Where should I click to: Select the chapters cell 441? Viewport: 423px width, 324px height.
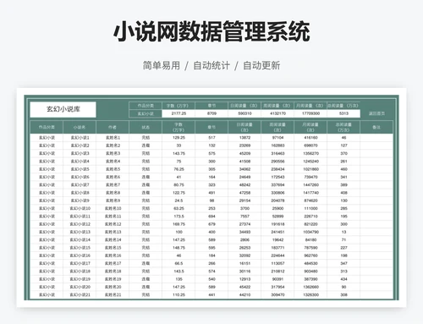click(x=211, y=295)
